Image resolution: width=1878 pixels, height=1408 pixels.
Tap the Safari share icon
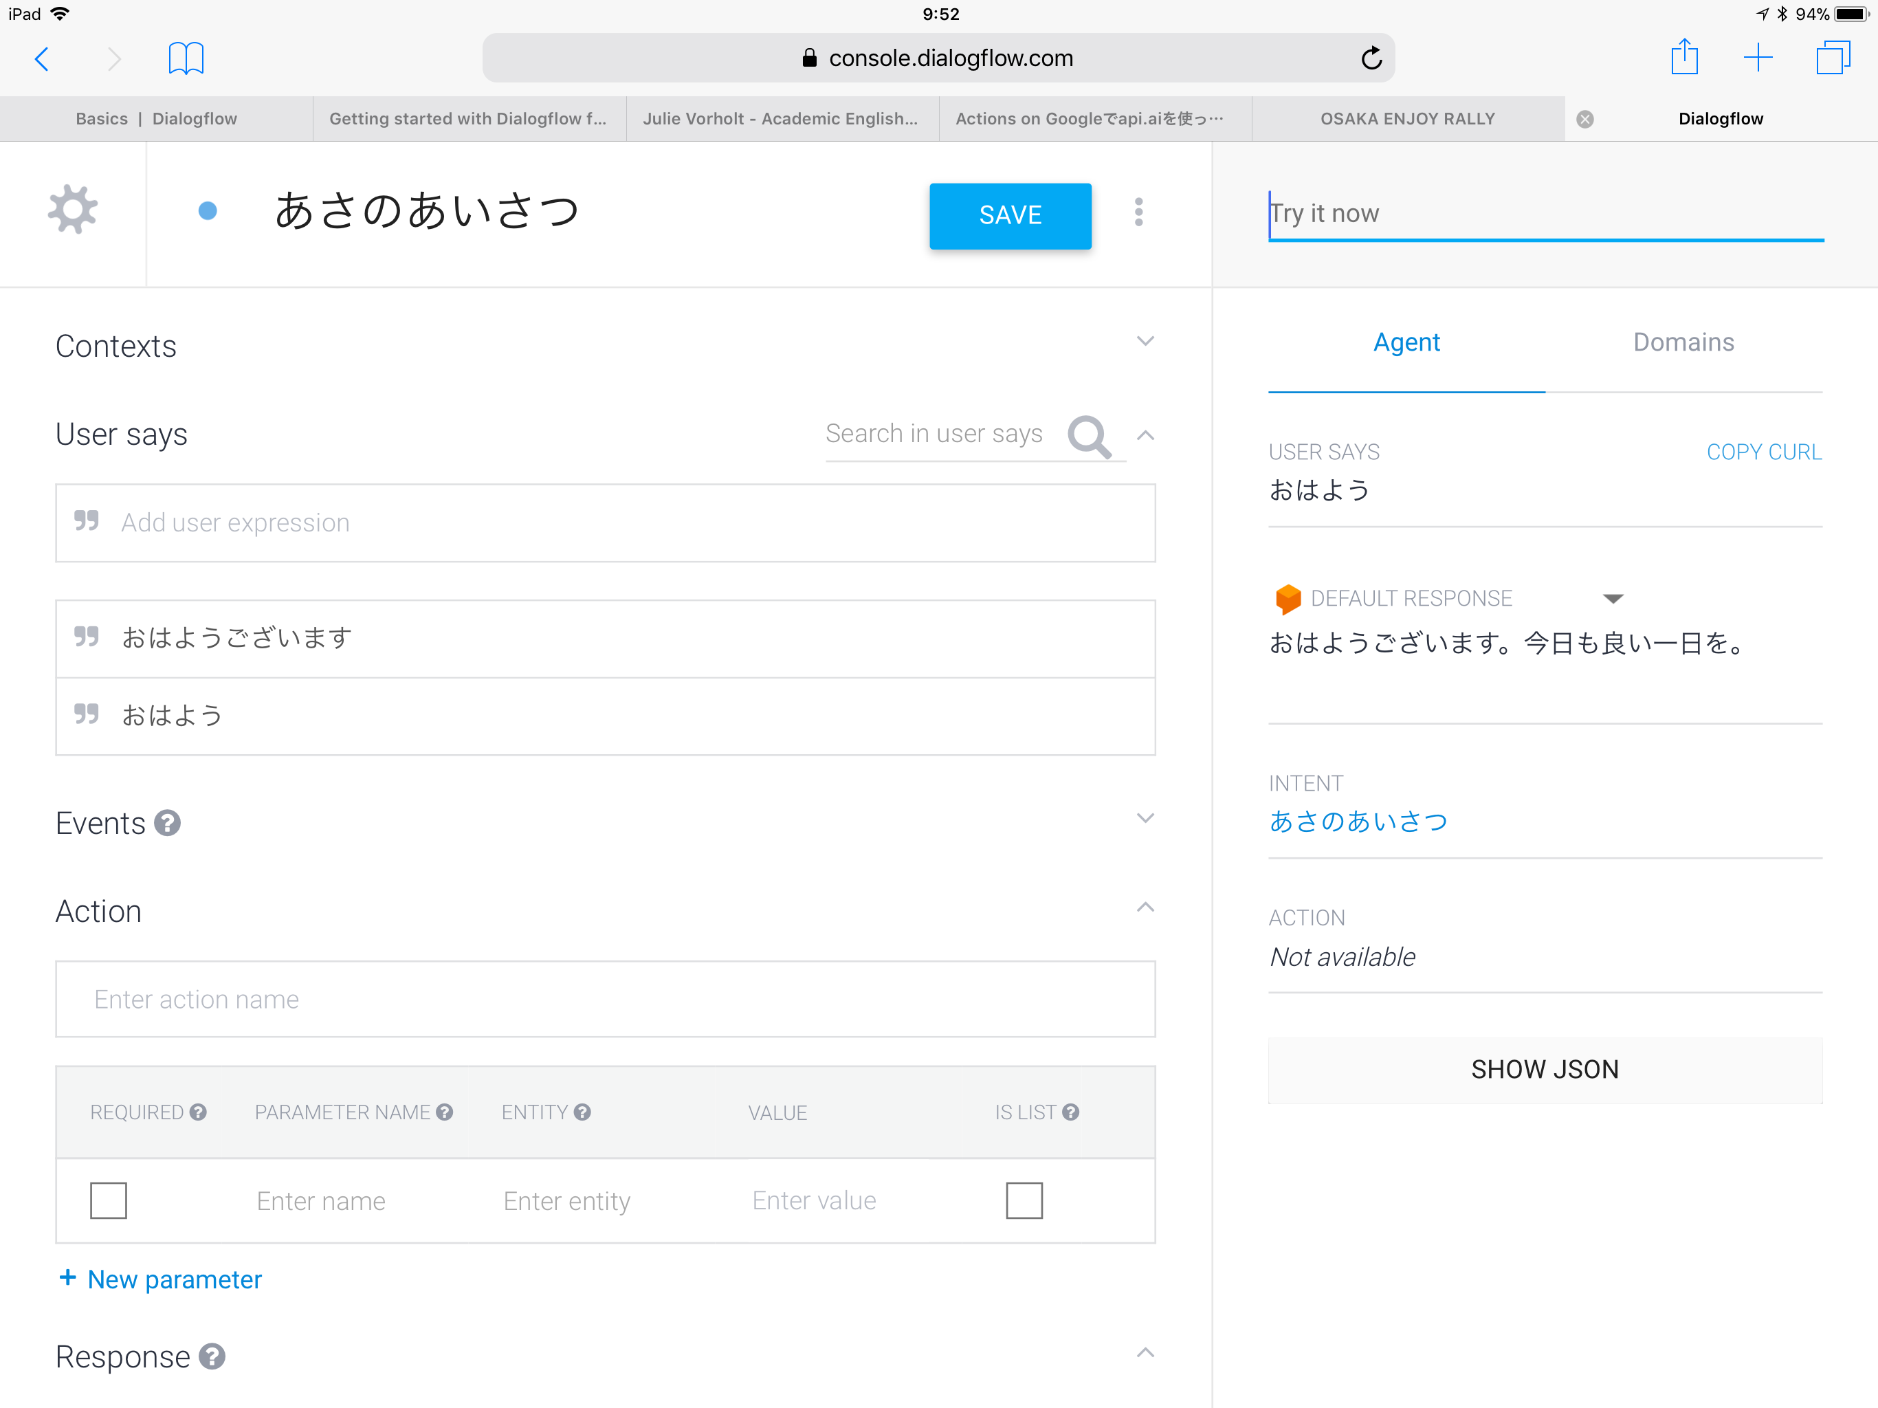tap(1683, 58)
